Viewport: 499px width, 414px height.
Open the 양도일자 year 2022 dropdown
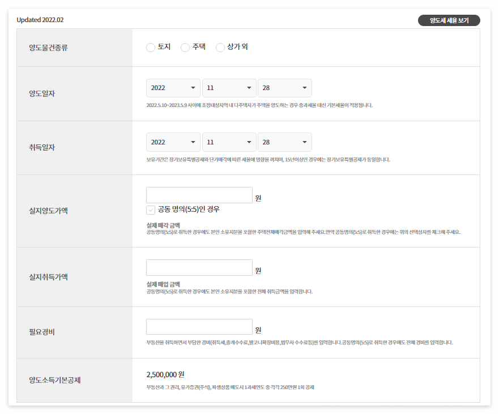(x=173, y=88)
